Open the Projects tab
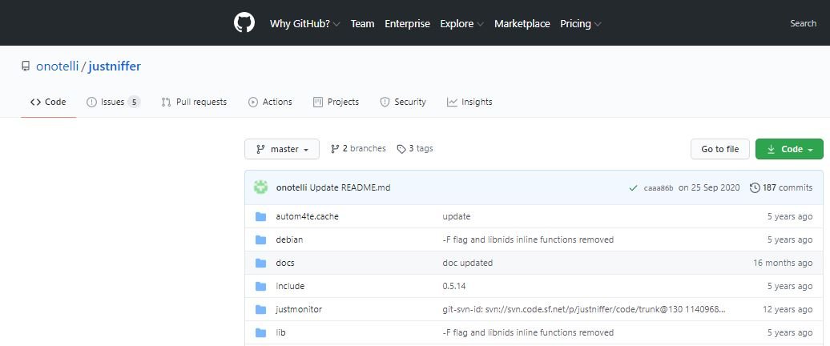The width and height of the screenshot is (830, 346). 336,102
